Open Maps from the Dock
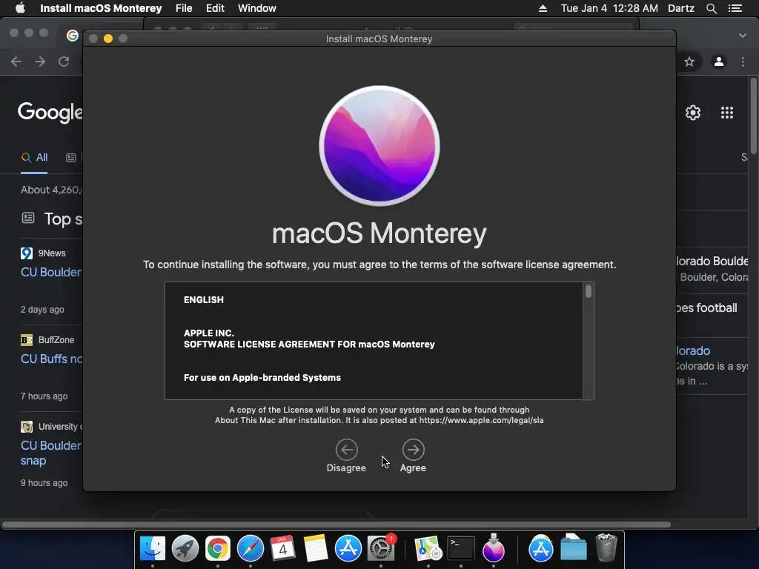Screen dimensions: 759x569 [x=428, y=548]
